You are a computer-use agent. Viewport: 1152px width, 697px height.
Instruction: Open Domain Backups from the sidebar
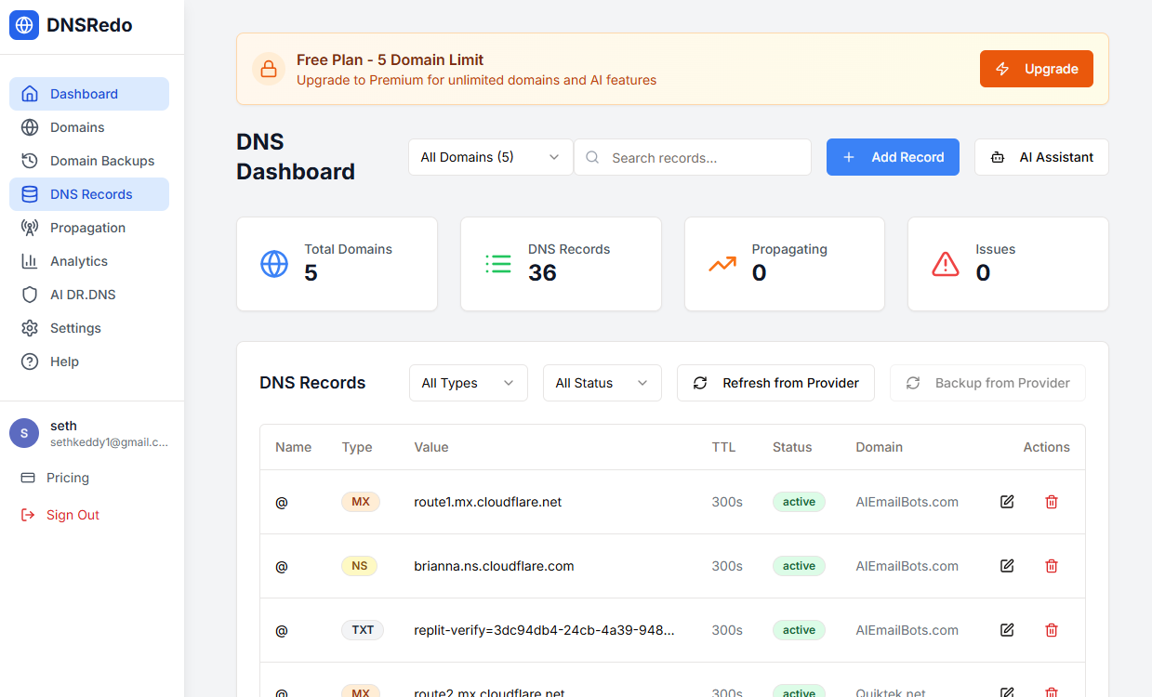[32, 160]
